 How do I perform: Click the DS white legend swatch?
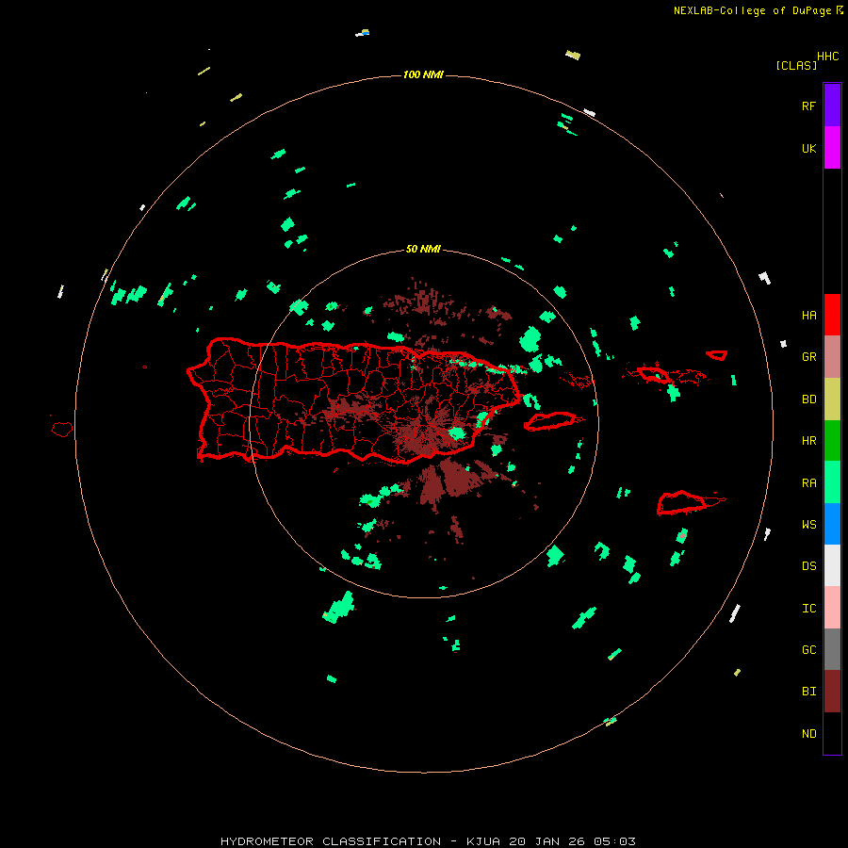832,565
